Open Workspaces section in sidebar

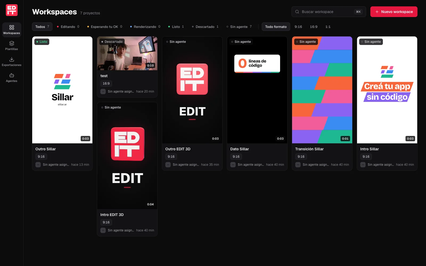[12, 30]
